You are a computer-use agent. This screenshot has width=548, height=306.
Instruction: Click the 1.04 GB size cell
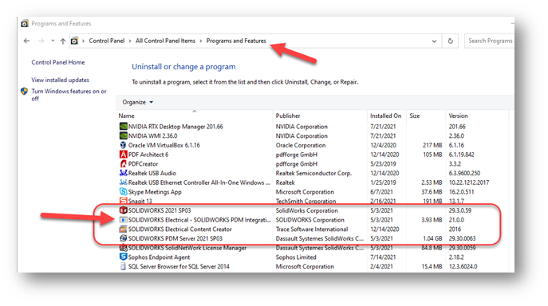[432, 238]
